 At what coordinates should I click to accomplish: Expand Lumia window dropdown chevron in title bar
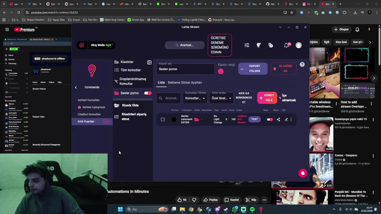point(280,27)
